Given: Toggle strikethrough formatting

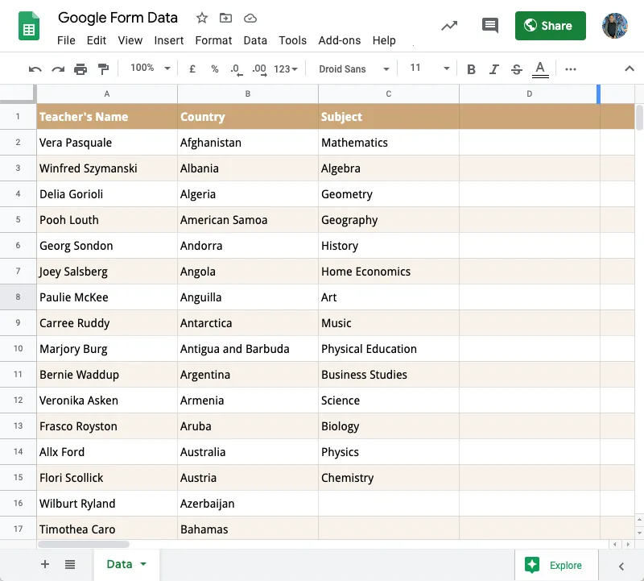Looking at the screenshot, I should [x=516, y=68].
